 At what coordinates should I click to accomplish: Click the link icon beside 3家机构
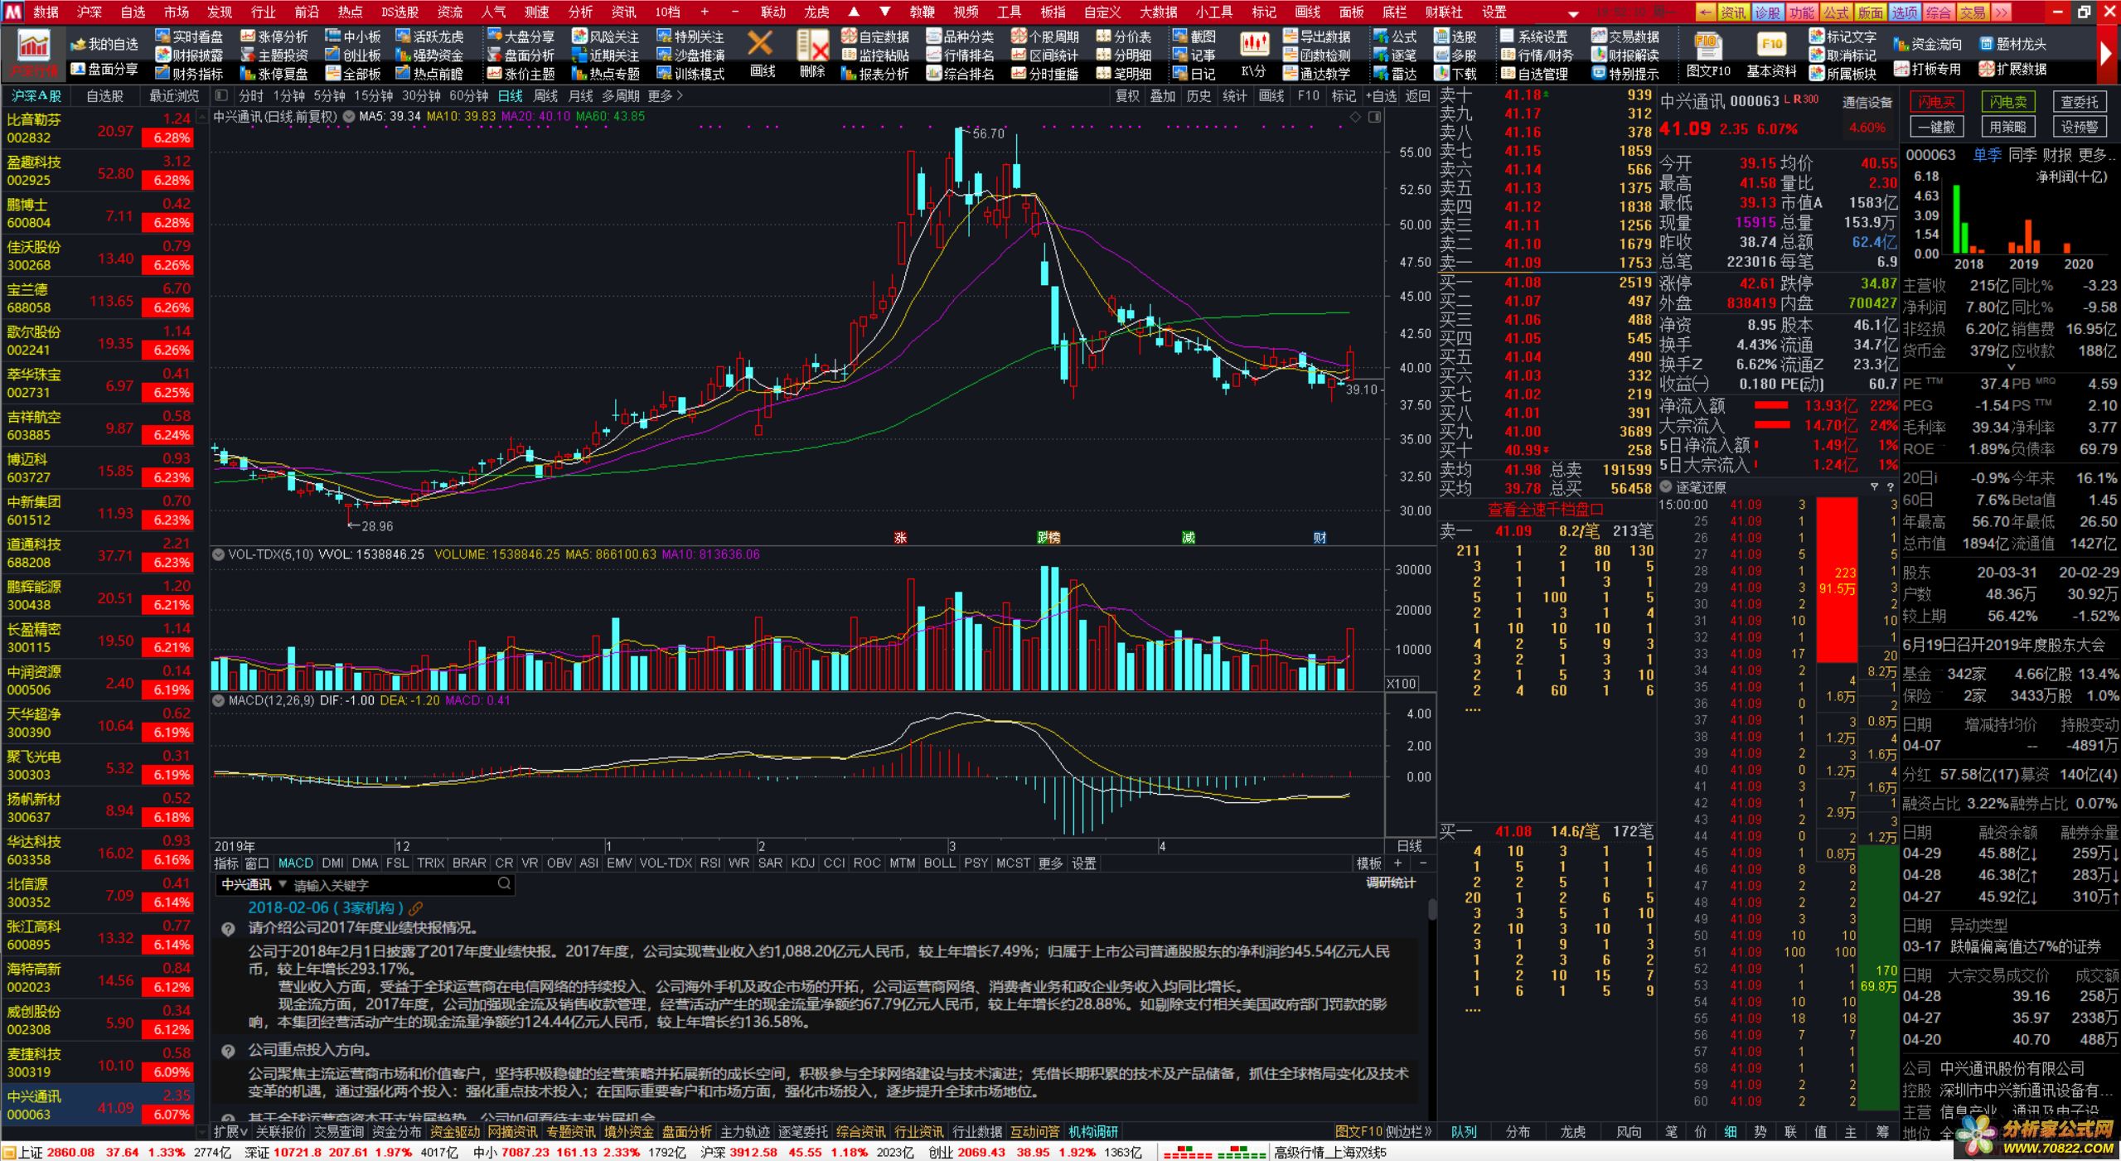point(415,908)
